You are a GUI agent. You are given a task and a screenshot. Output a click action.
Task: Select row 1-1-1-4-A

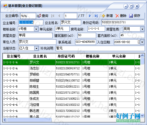coord(71,80)
